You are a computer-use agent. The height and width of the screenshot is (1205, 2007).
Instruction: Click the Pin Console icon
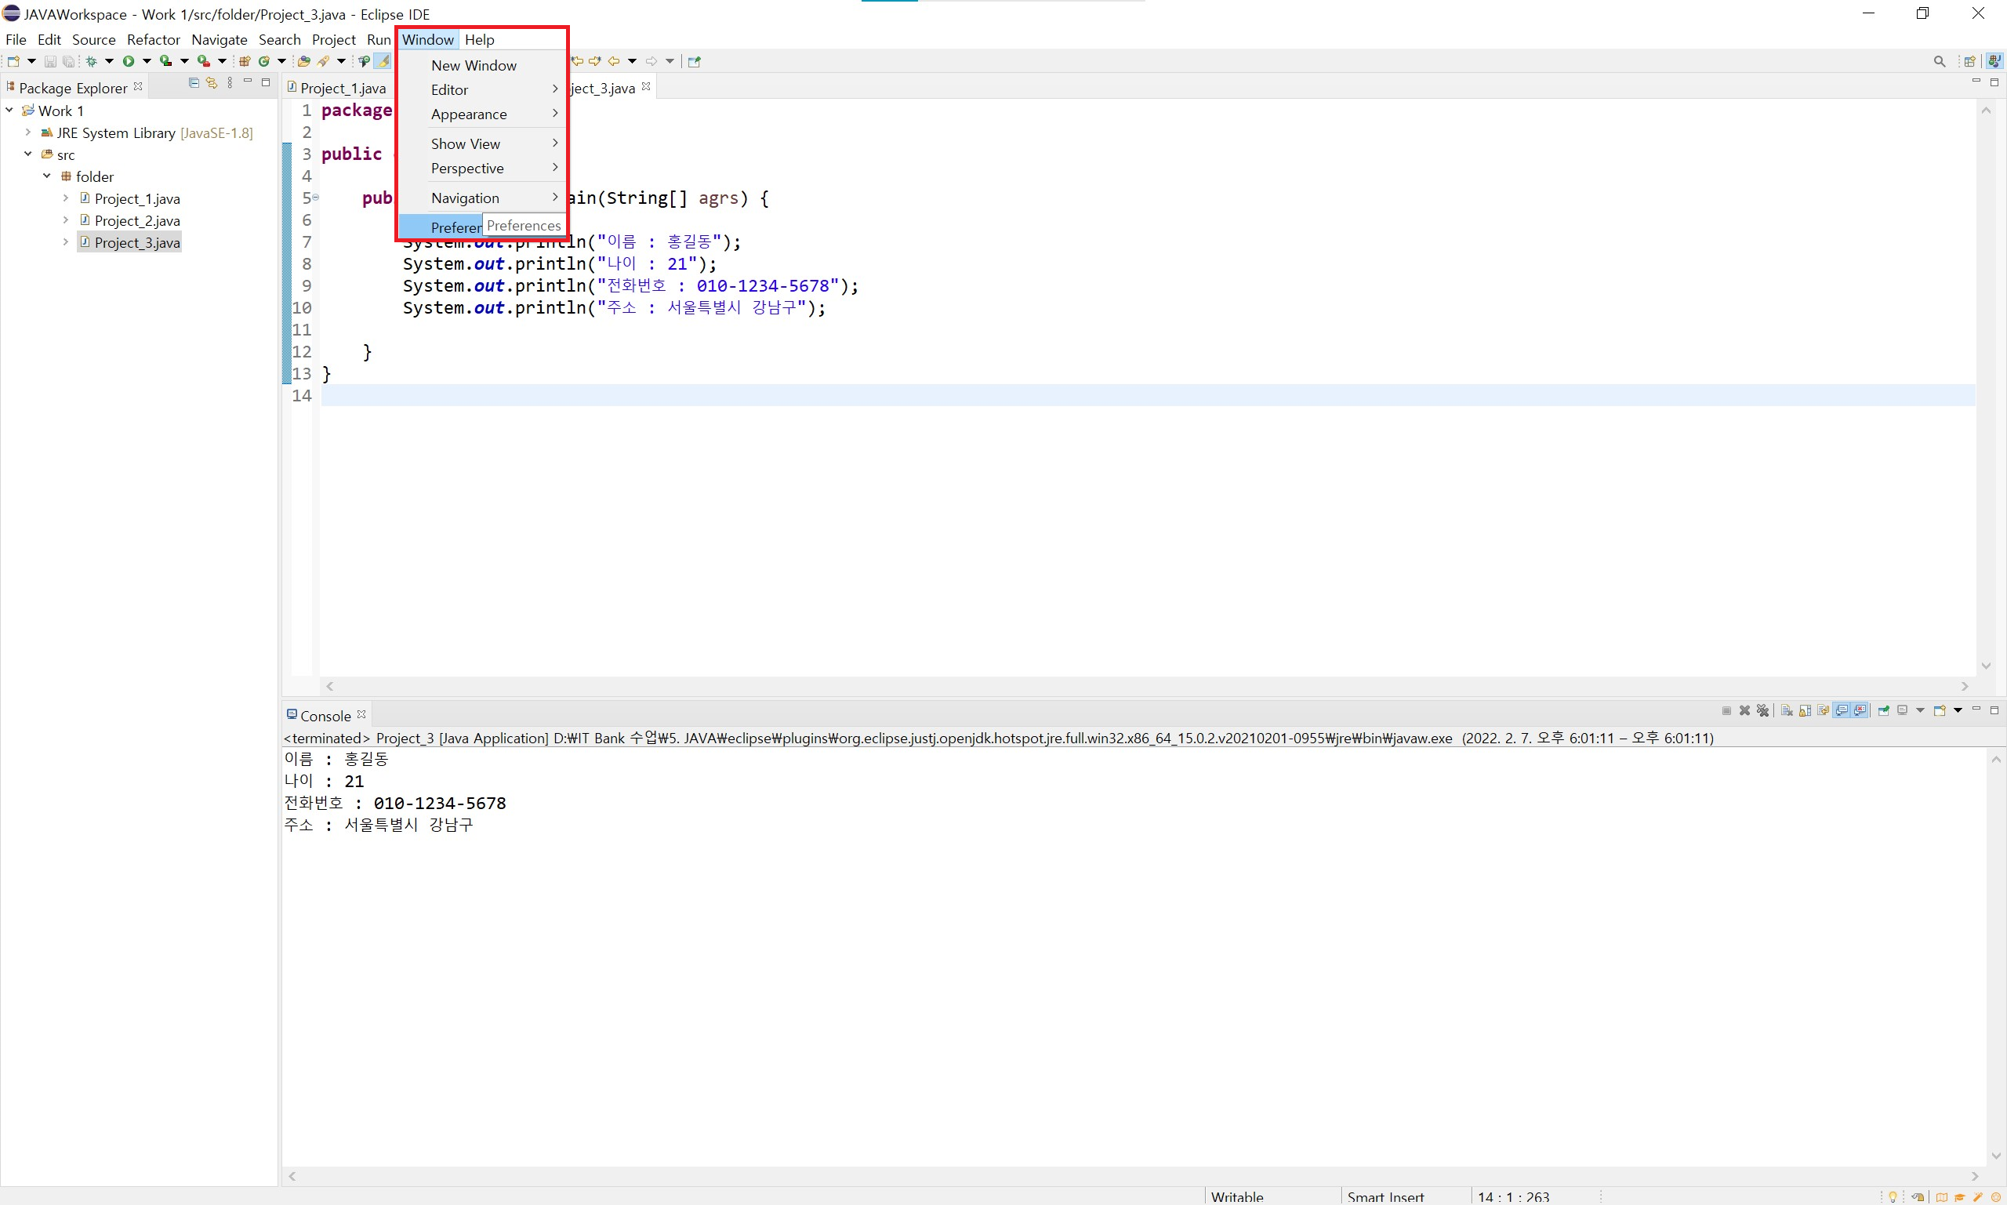pos(1884,710)
